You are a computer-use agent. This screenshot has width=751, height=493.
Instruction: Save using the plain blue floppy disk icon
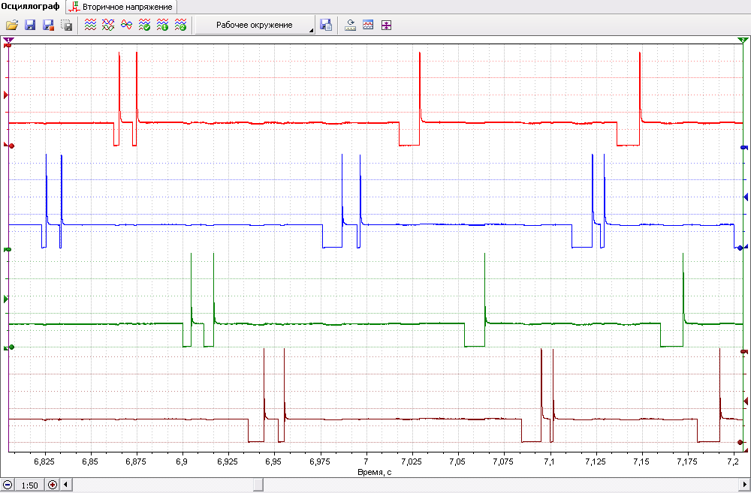tap(30, 26)
